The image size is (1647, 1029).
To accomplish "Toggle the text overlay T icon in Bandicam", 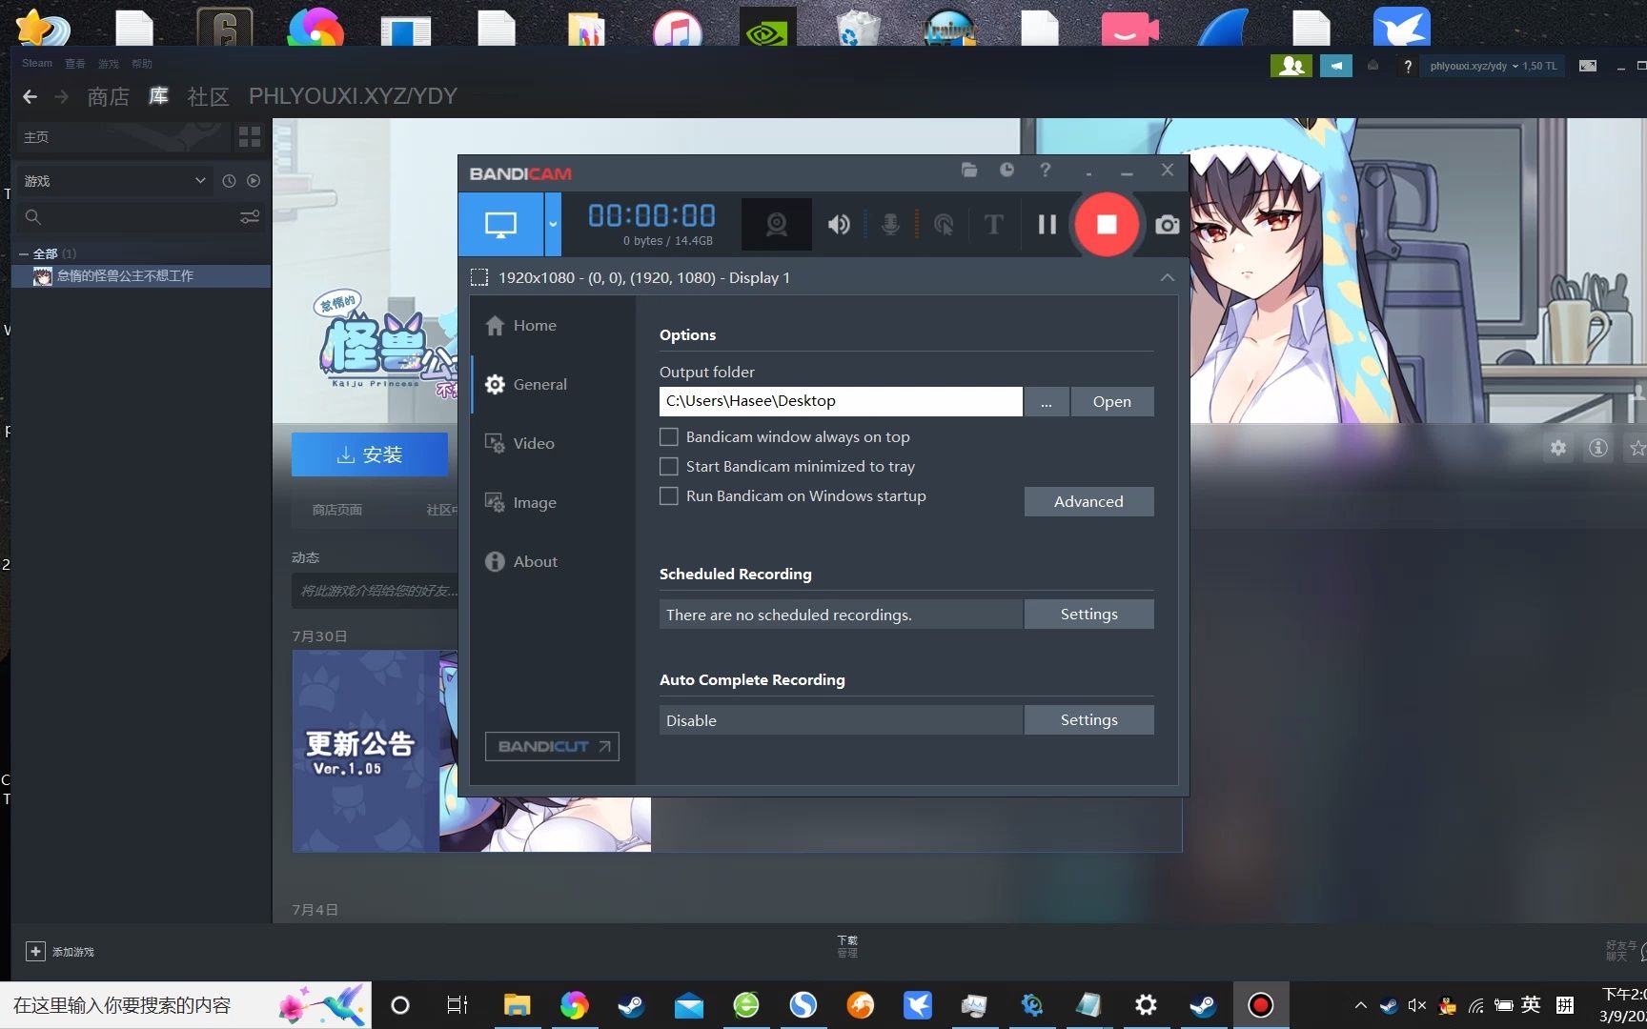I will 993,225.
